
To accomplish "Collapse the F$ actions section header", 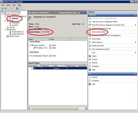I will [136, 74].
